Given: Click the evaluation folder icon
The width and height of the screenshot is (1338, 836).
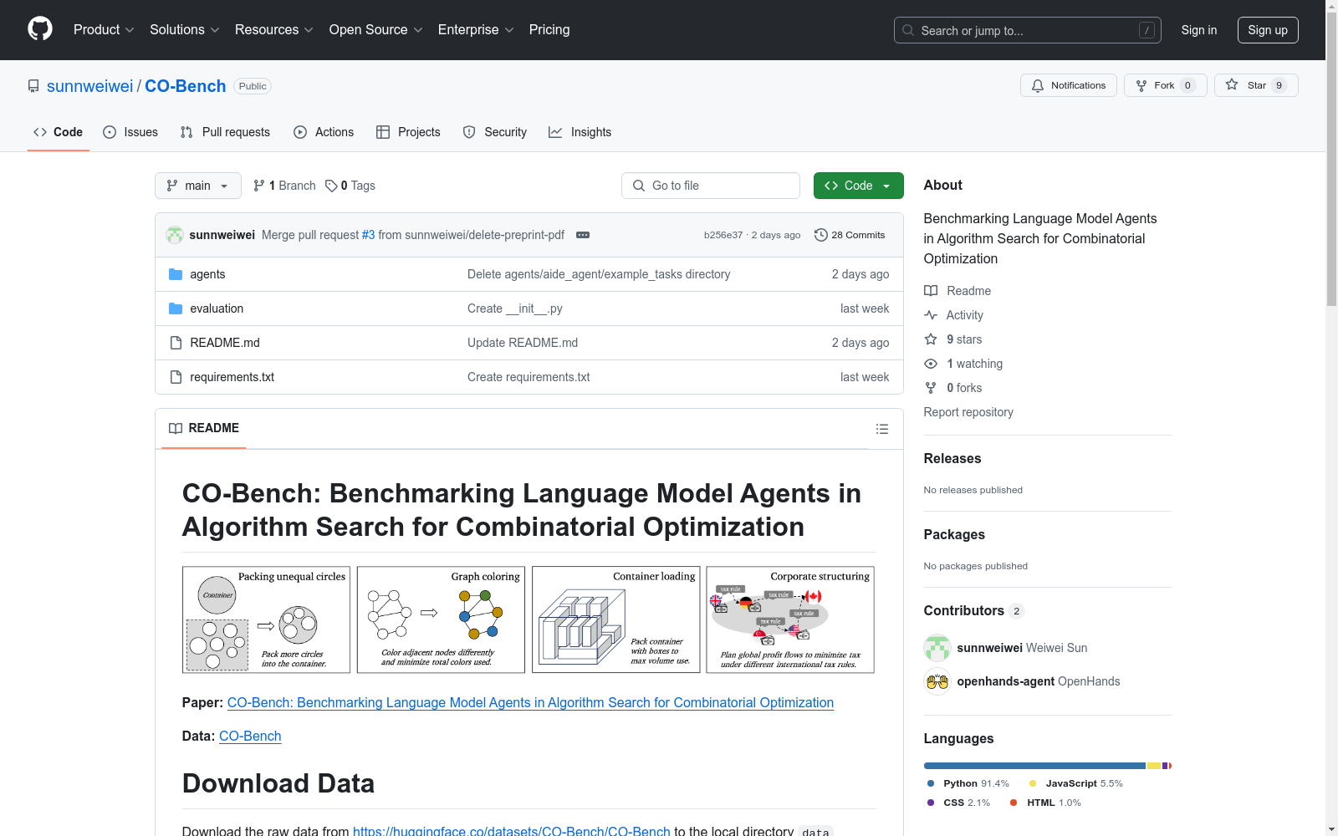Looking at the screenshot, I should point(176,308).
